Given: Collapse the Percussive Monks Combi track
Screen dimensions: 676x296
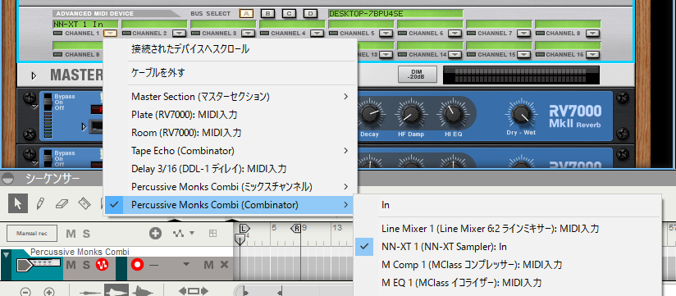Looking at the screenshot, I should tap(5, 255).
